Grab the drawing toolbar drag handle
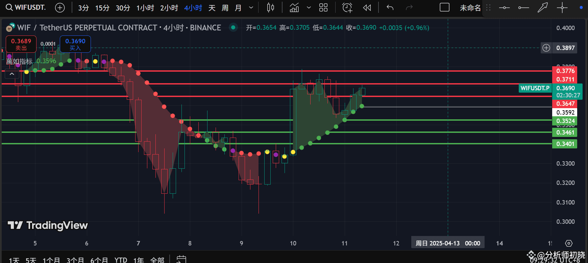Image resolution: width=588 pixels, height=263 pixels. [488, 7]
